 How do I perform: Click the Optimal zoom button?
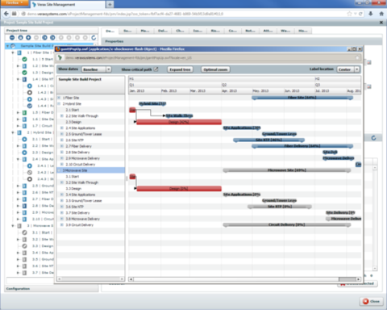pyautogui.click(x=215, y=69)
